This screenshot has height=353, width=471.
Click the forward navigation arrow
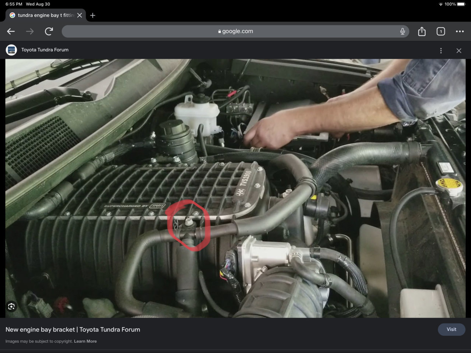tap(30, 31)
